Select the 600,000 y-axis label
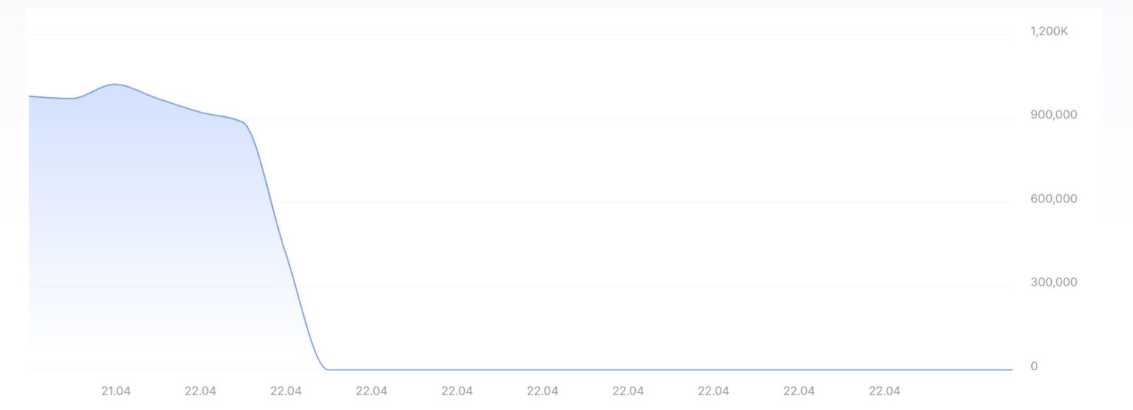1133x410 pixels. tap(1053, 199)
